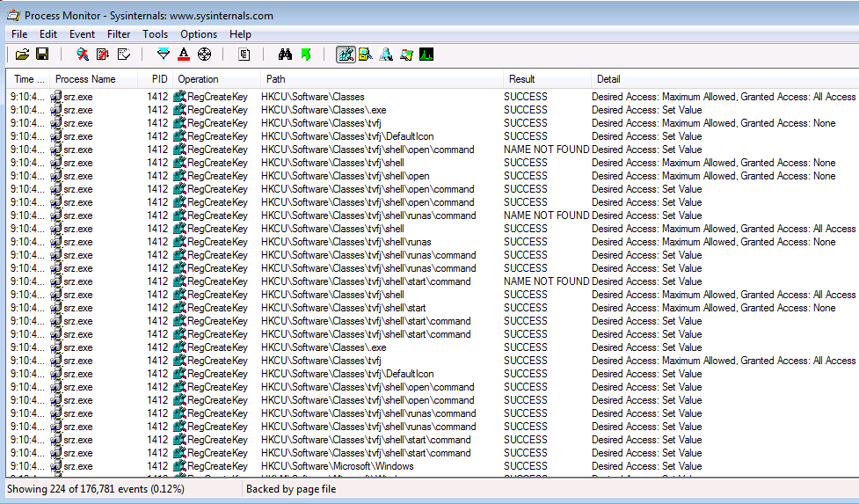Click the Find binoculars icon
859x504 pixels.
click(x=285, y=55)
